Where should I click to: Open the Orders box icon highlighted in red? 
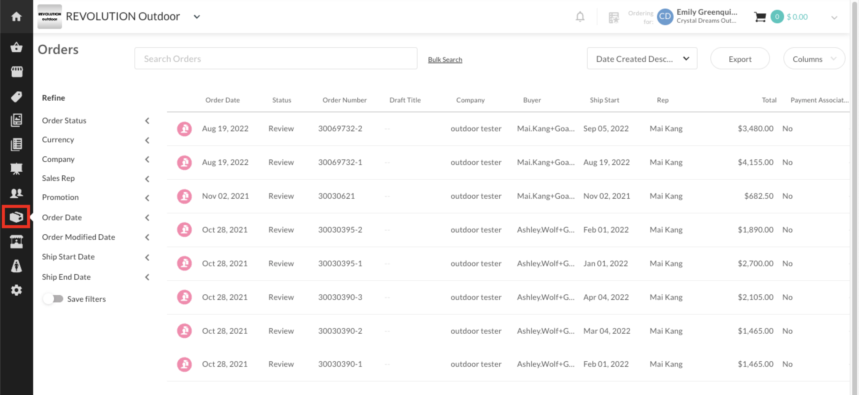[x=16, y=217]
